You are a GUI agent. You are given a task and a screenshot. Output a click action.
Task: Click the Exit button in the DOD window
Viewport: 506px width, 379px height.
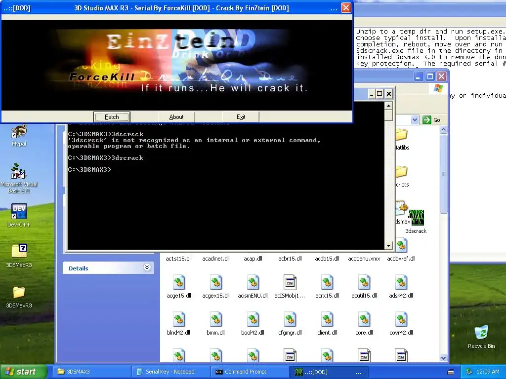241,117
